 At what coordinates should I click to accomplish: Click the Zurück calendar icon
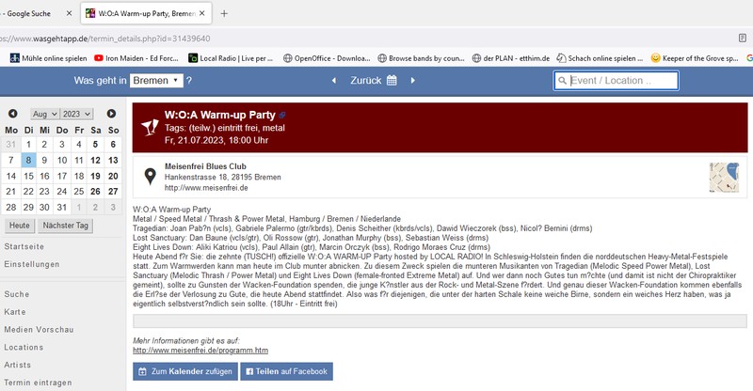(392, 80)
